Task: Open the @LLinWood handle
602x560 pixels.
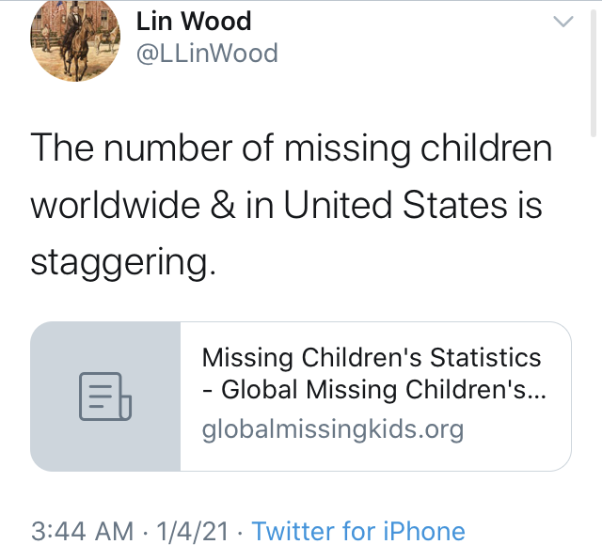Action: click(207, 53)
